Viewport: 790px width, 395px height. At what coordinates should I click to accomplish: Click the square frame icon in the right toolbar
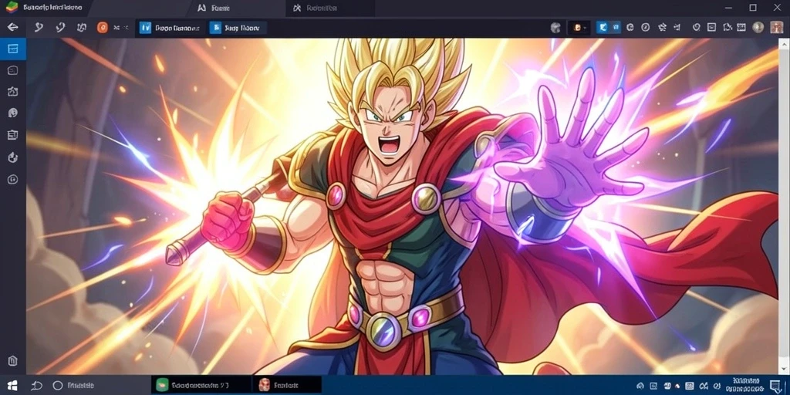click(711, 27)
